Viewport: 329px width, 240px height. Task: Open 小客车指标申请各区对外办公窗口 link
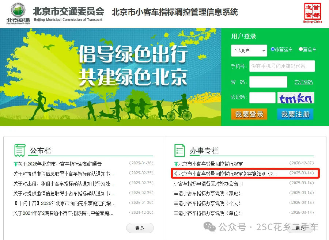click(208, 184)
